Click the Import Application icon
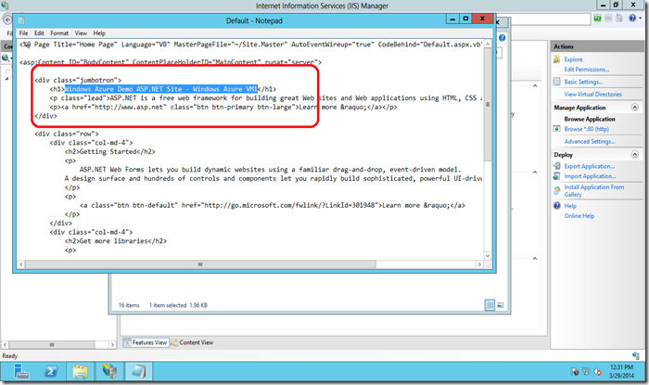The height and width of the screenshot is (385, 649). click(x=556, y=176)
